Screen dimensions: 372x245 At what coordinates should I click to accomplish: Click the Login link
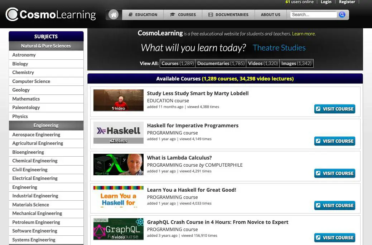[326, 2]
